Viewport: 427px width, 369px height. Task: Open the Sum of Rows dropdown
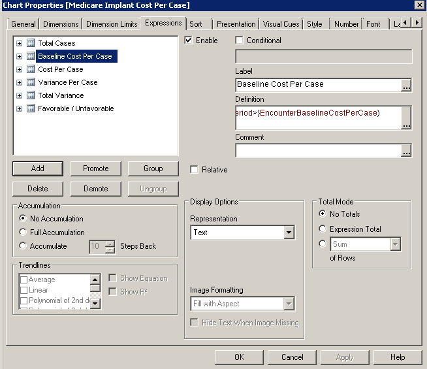click(396, 244)
